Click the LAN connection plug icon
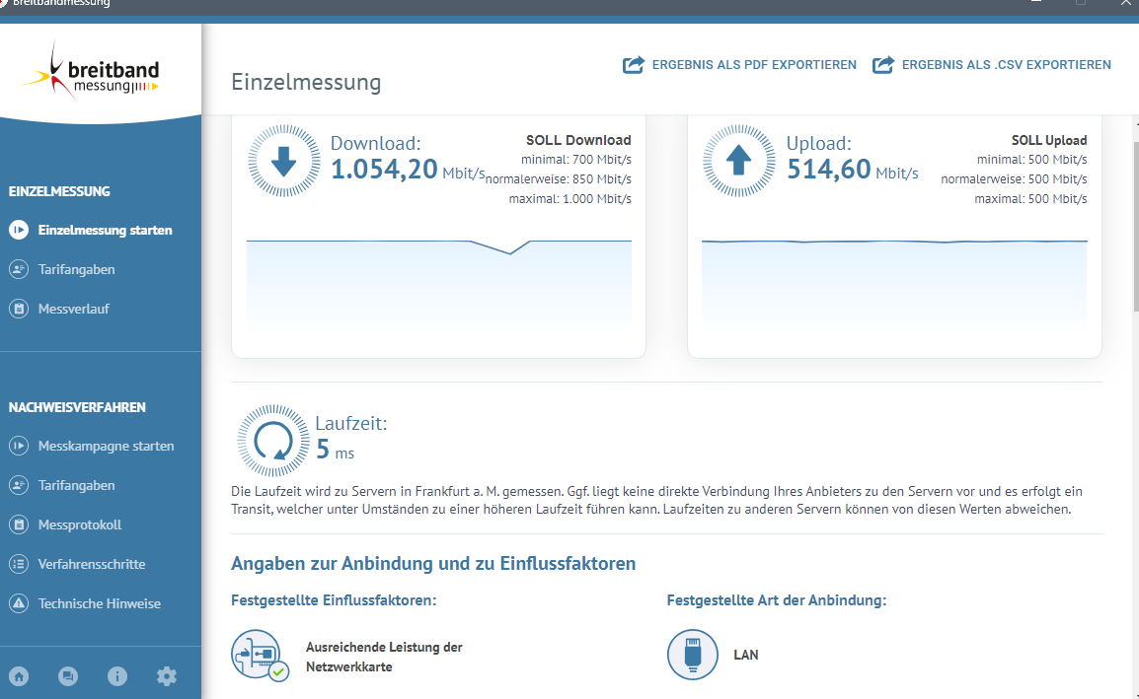The height and width of the screenshot is (699, 1139). (x=692, y=655)
